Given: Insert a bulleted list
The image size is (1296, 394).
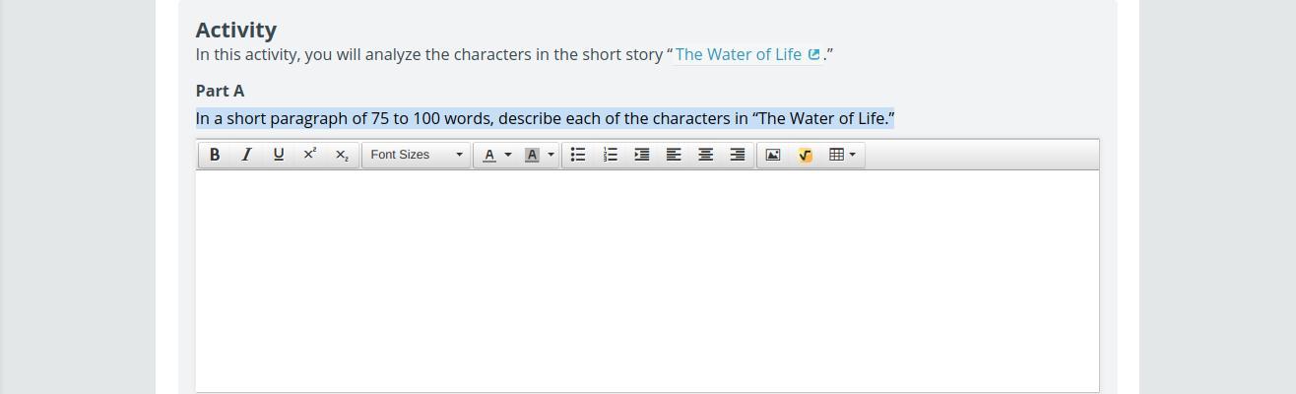Looking at the screenshot, I should 578,155.
